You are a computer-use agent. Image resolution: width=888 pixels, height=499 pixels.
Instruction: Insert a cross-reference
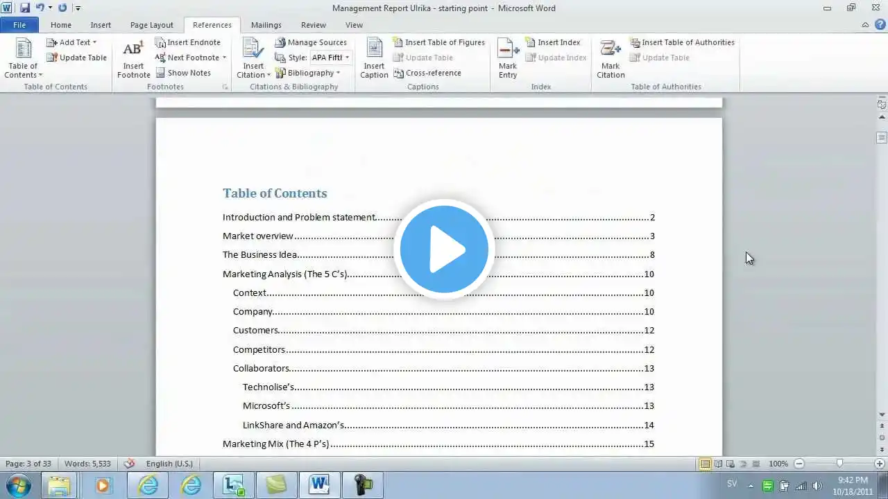(427, 73)
